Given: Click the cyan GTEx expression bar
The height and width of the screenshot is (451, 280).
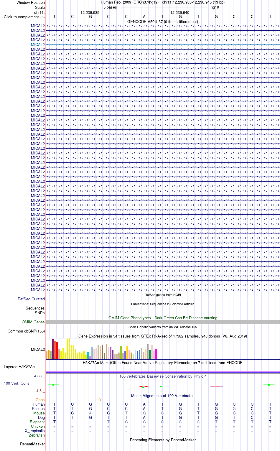Looking at the screenshot, I should (x=88, y=355).
